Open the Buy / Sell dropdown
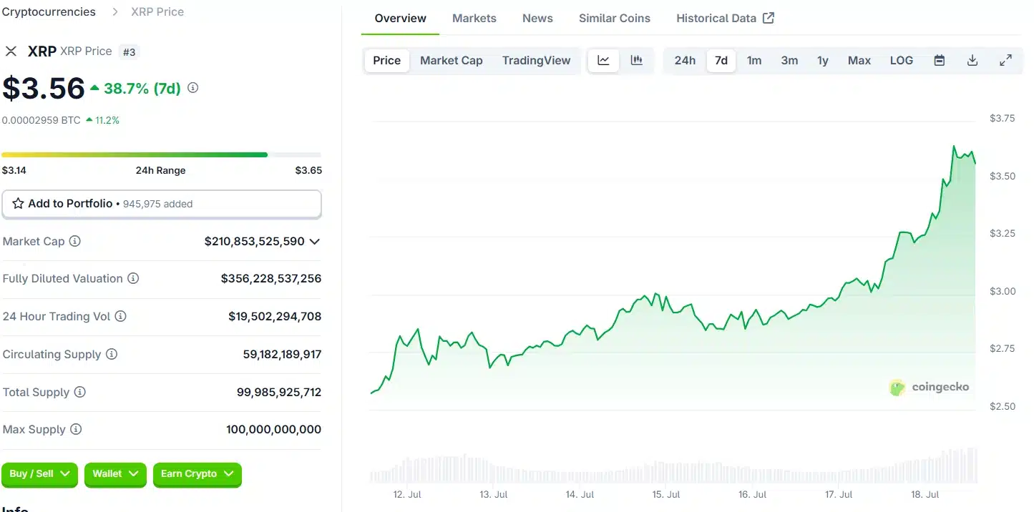 (x=39, y=474)
